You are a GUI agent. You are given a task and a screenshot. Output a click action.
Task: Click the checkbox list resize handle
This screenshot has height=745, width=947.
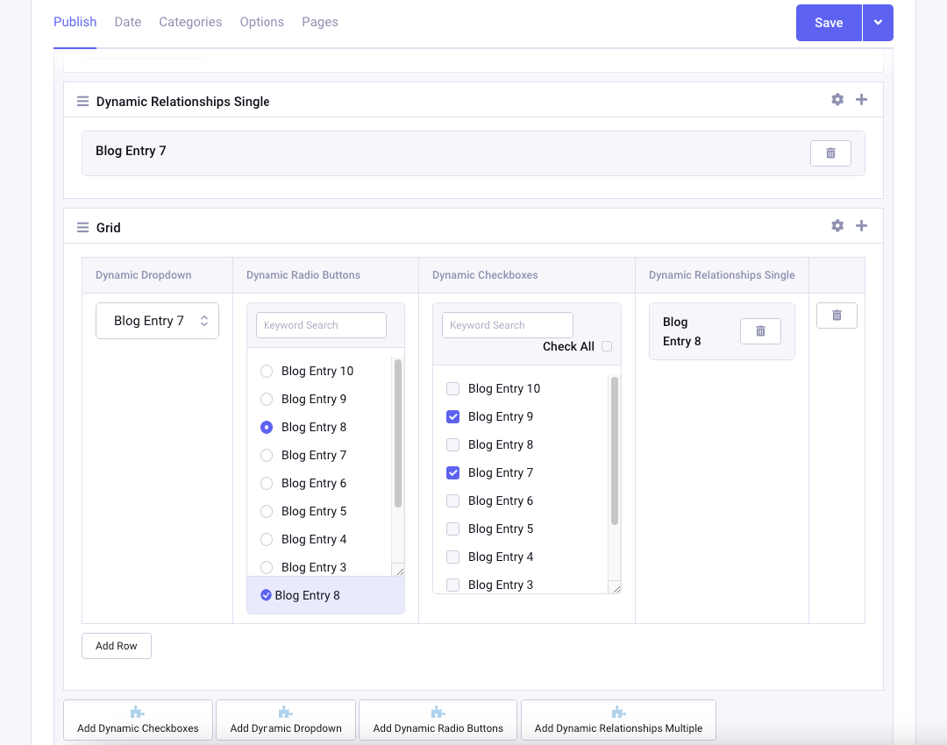point(616,589)
